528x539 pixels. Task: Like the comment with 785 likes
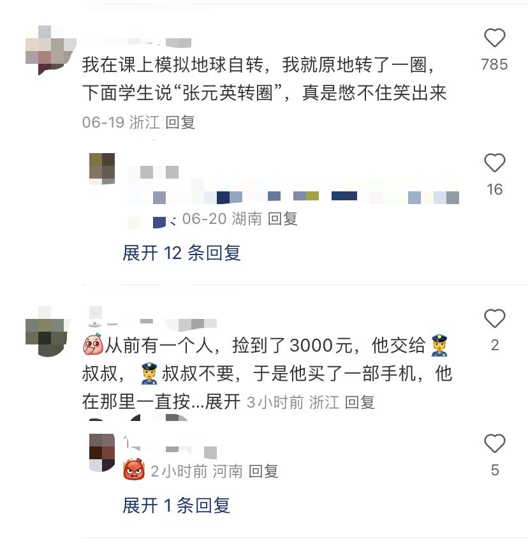click(494, 38)
